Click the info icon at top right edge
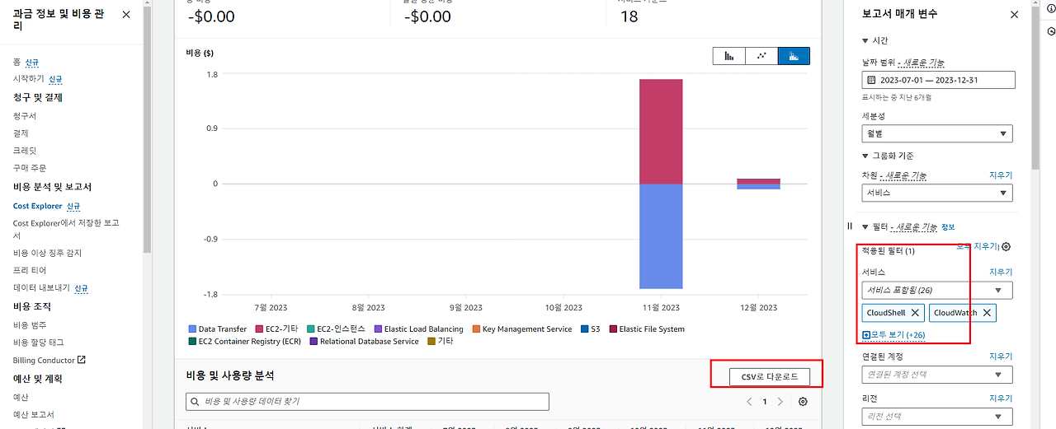This screenshot has width=1056, height=429. 1051,7
